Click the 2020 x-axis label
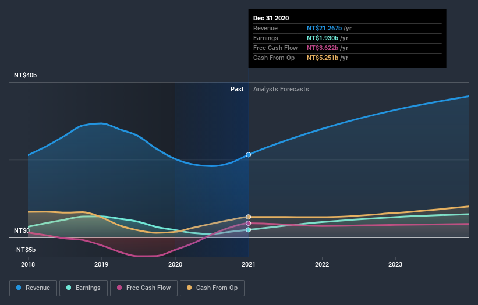 [175, 264]
